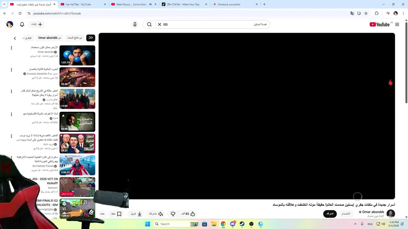408x229 pixels.
Task: Click the black video player area
Action: [247, 116]
